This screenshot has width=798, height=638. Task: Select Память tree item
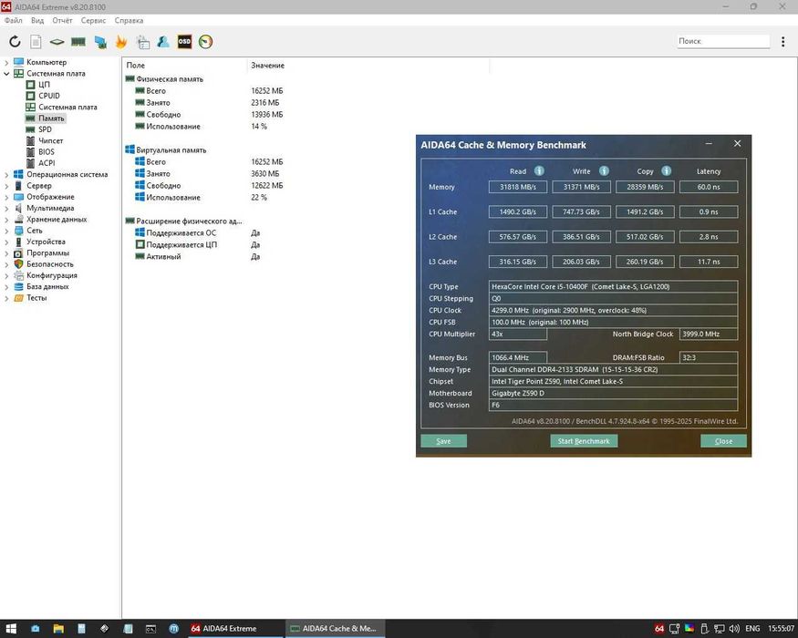point(51,118)
